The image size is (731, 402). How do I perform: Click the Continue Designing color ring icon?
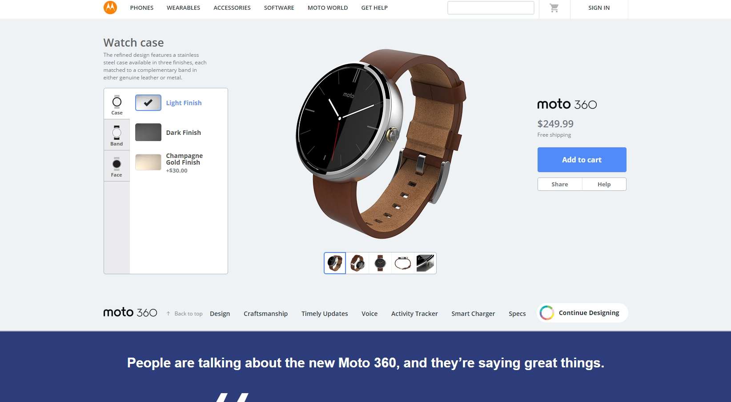[x=546, y=313]
